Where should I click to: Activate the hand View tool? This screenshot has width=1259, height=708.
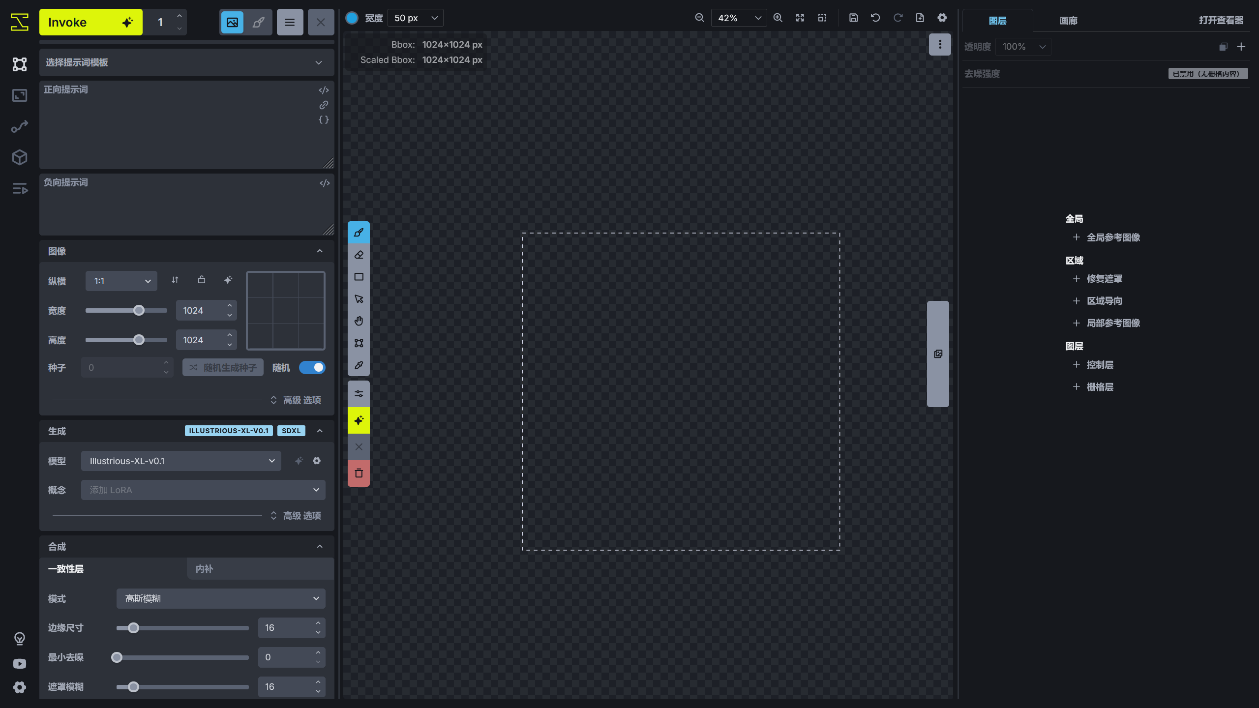[x=359, y=321]
